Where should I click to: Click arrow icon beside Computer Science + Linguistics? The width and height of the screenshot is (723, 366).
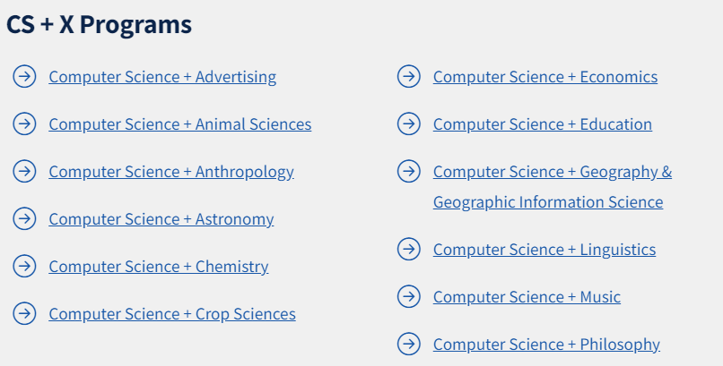click(x=408, y=250)
